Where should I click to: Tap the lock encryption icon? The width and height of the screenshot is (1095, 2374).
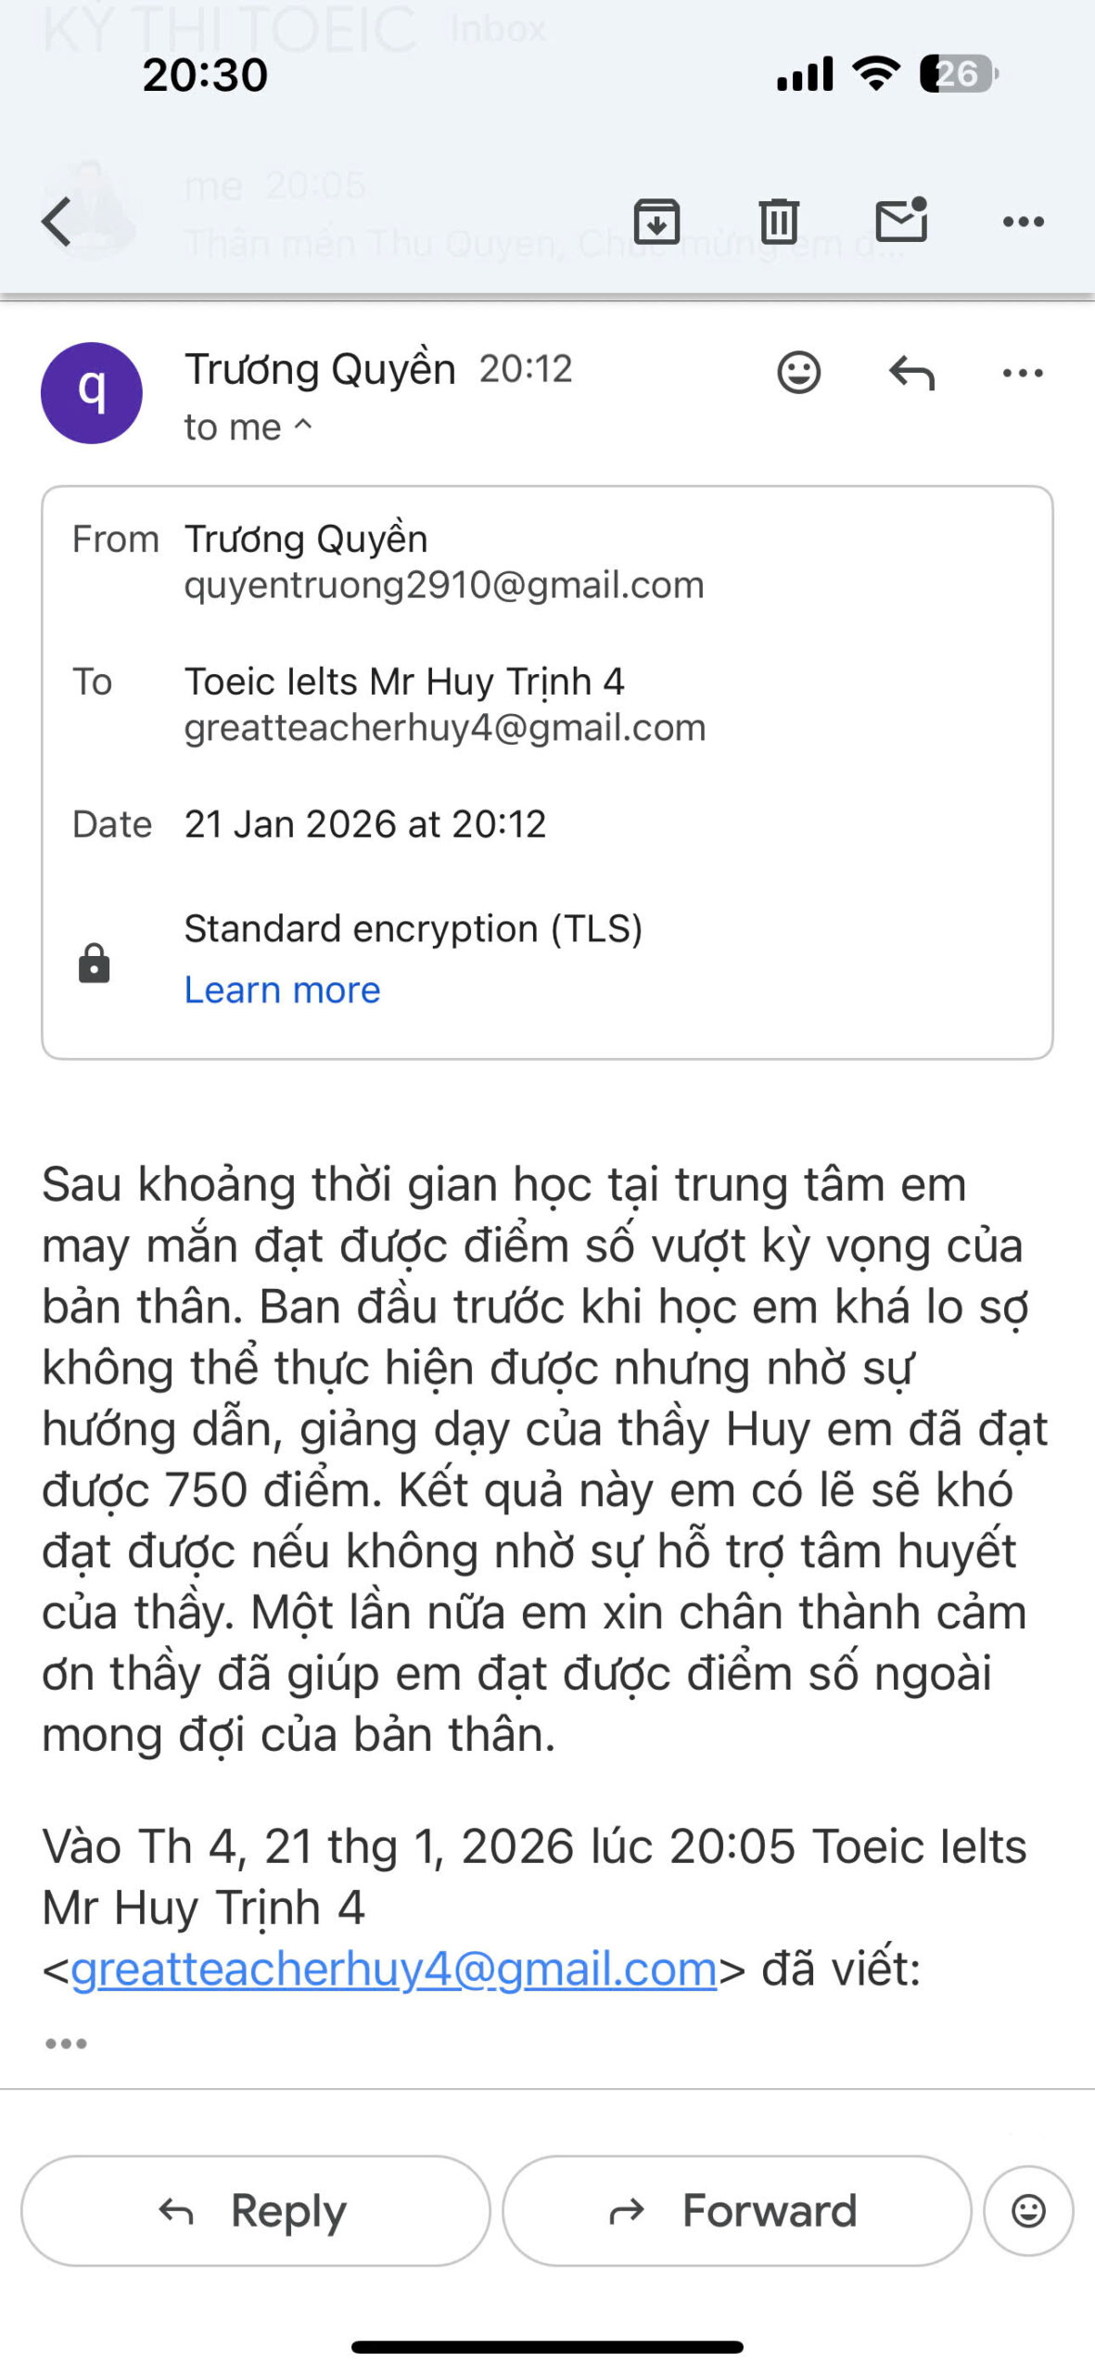[x=94, y=964]
